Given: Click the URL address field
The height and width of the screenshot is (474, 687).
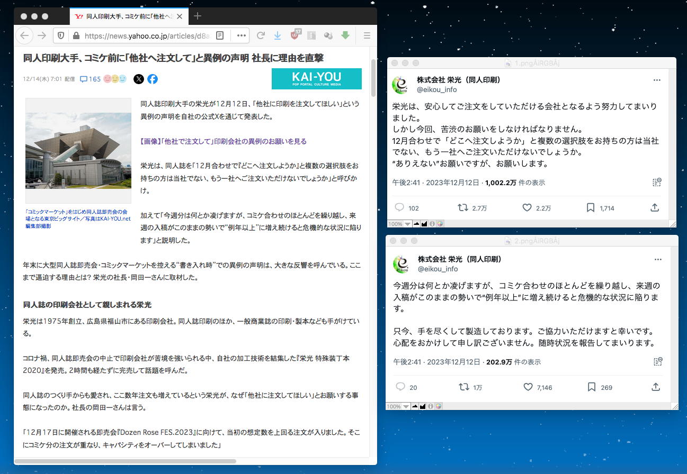Looking at the screenshot, I should pyautogui.click(x=143, y=35).
